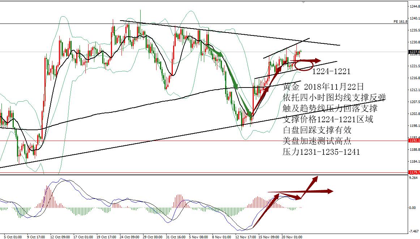Click the current price tag 1227.0
This screenshot has height=239, width=420.
414,52
